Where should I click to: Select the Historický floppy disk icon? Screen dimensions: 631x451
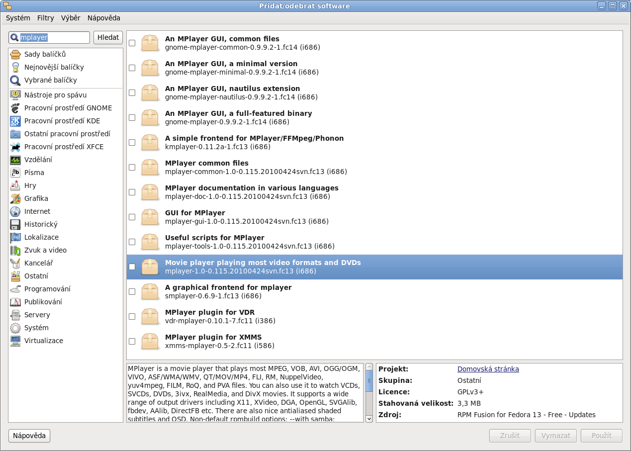click(15, 224)
